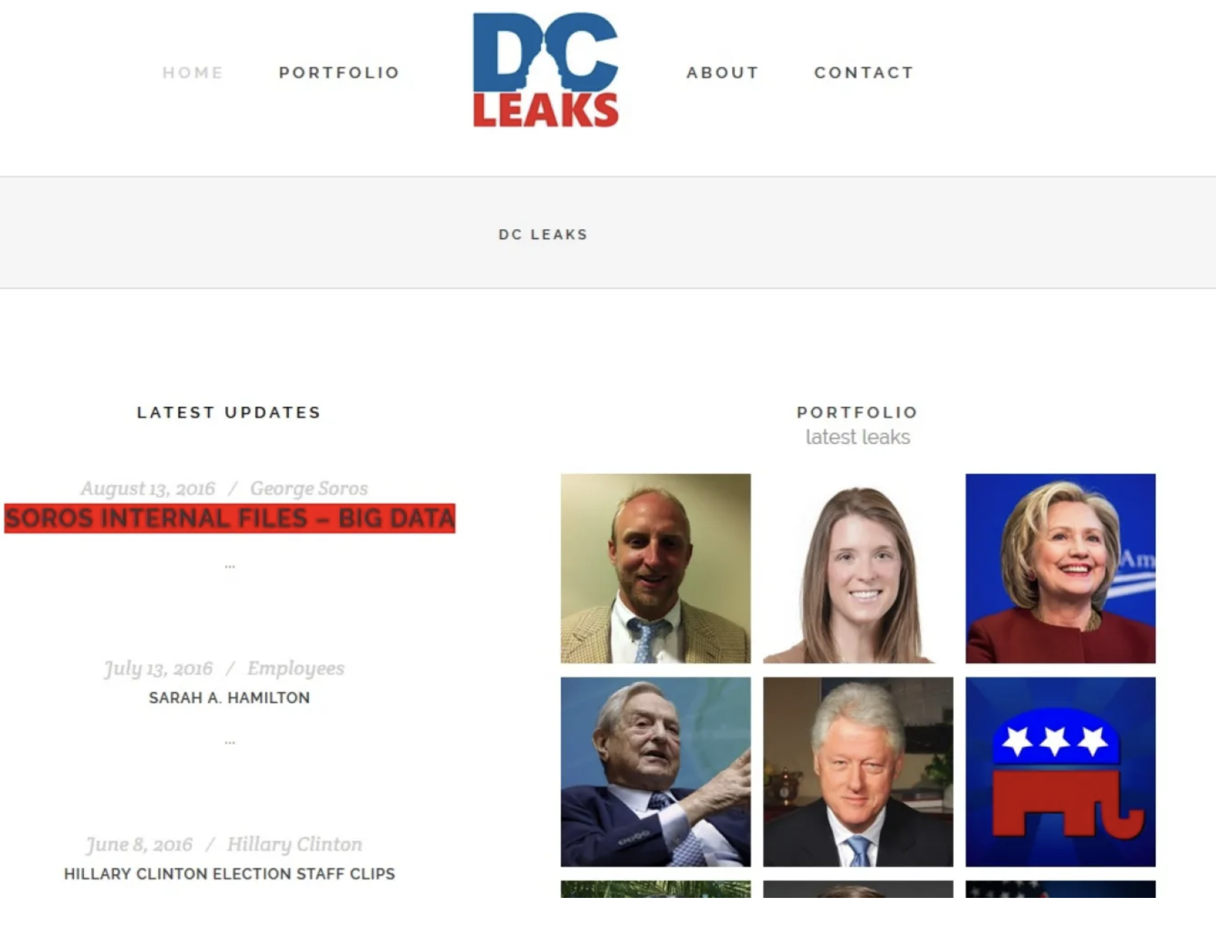Open thumbnail of elderly man gesturing with hand
Image resolution: width=1216 pixels, height=934 pixels.
[x=655, y=772]
